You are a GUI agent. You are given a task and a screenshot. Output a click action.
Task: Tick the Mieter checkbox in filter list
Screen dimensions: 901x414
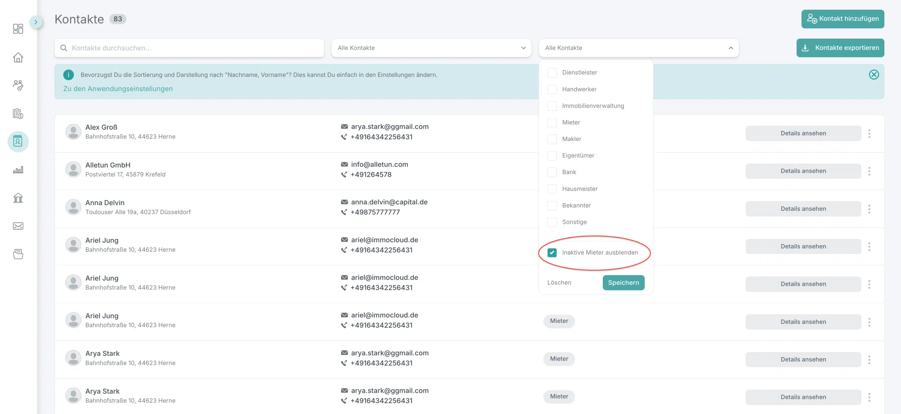(552, 122)
